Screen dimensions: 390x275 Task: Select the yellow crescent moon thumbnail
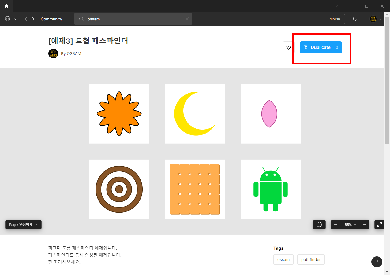(195, 114)
